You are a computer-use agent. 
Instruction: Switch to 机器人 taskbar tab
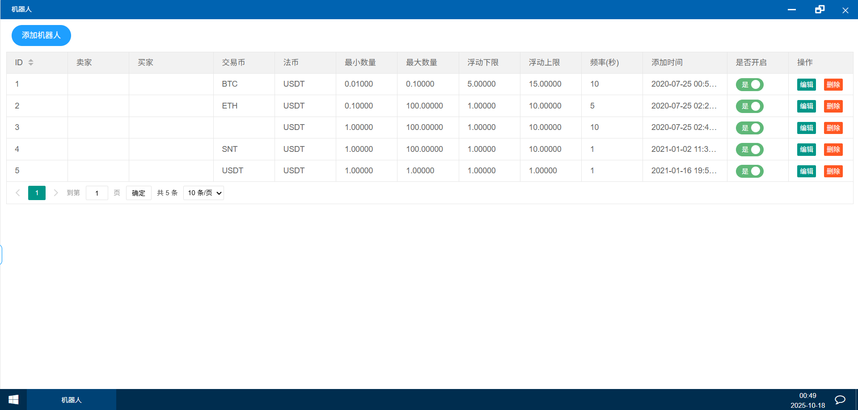pos(72,400)
